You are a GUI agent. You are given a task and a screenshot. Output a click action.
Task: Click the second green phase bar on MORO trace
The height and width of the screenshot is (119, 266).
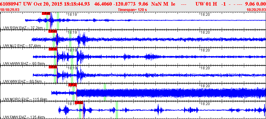(x=105, y=92)
